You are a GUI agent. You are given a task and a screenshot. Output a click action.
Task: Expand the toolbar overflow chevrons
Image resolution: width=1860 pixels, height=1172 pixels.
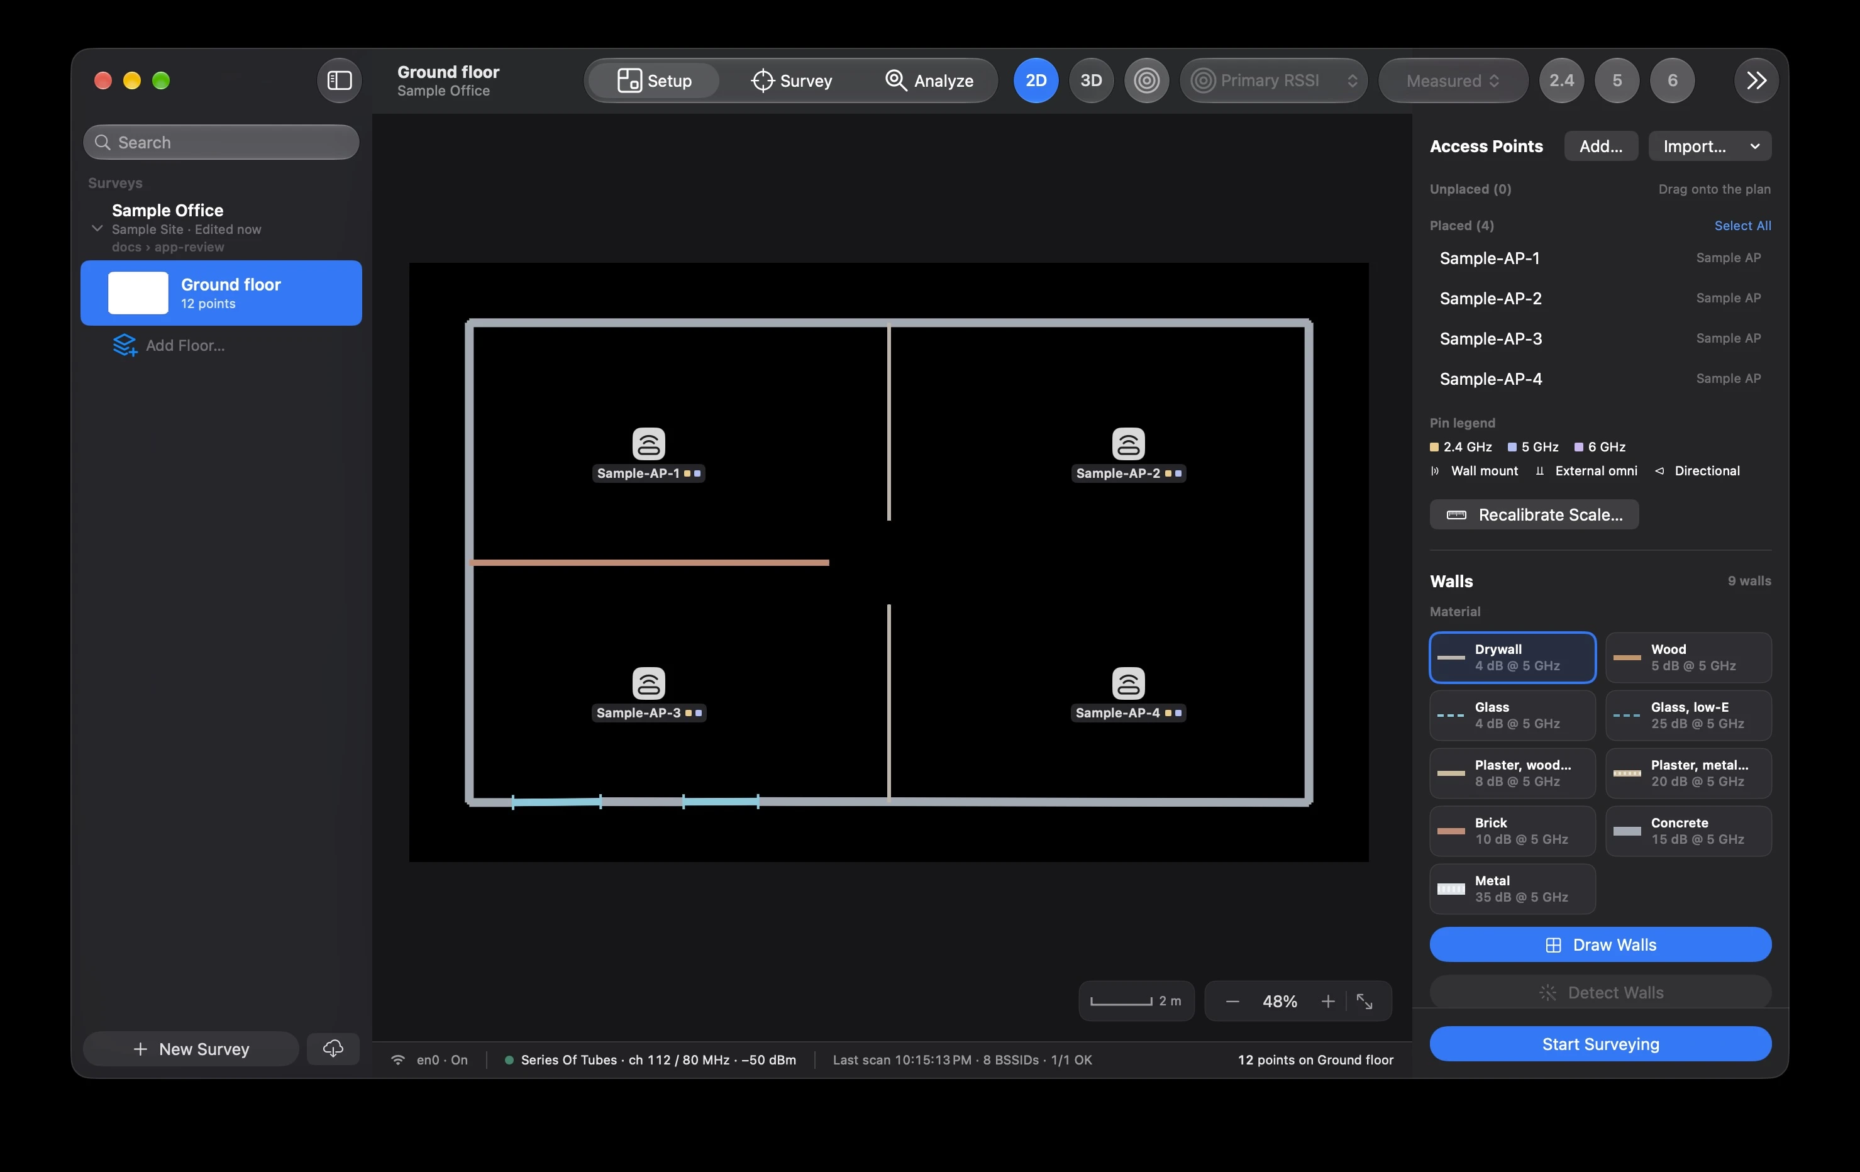[x=1756, y=80]
